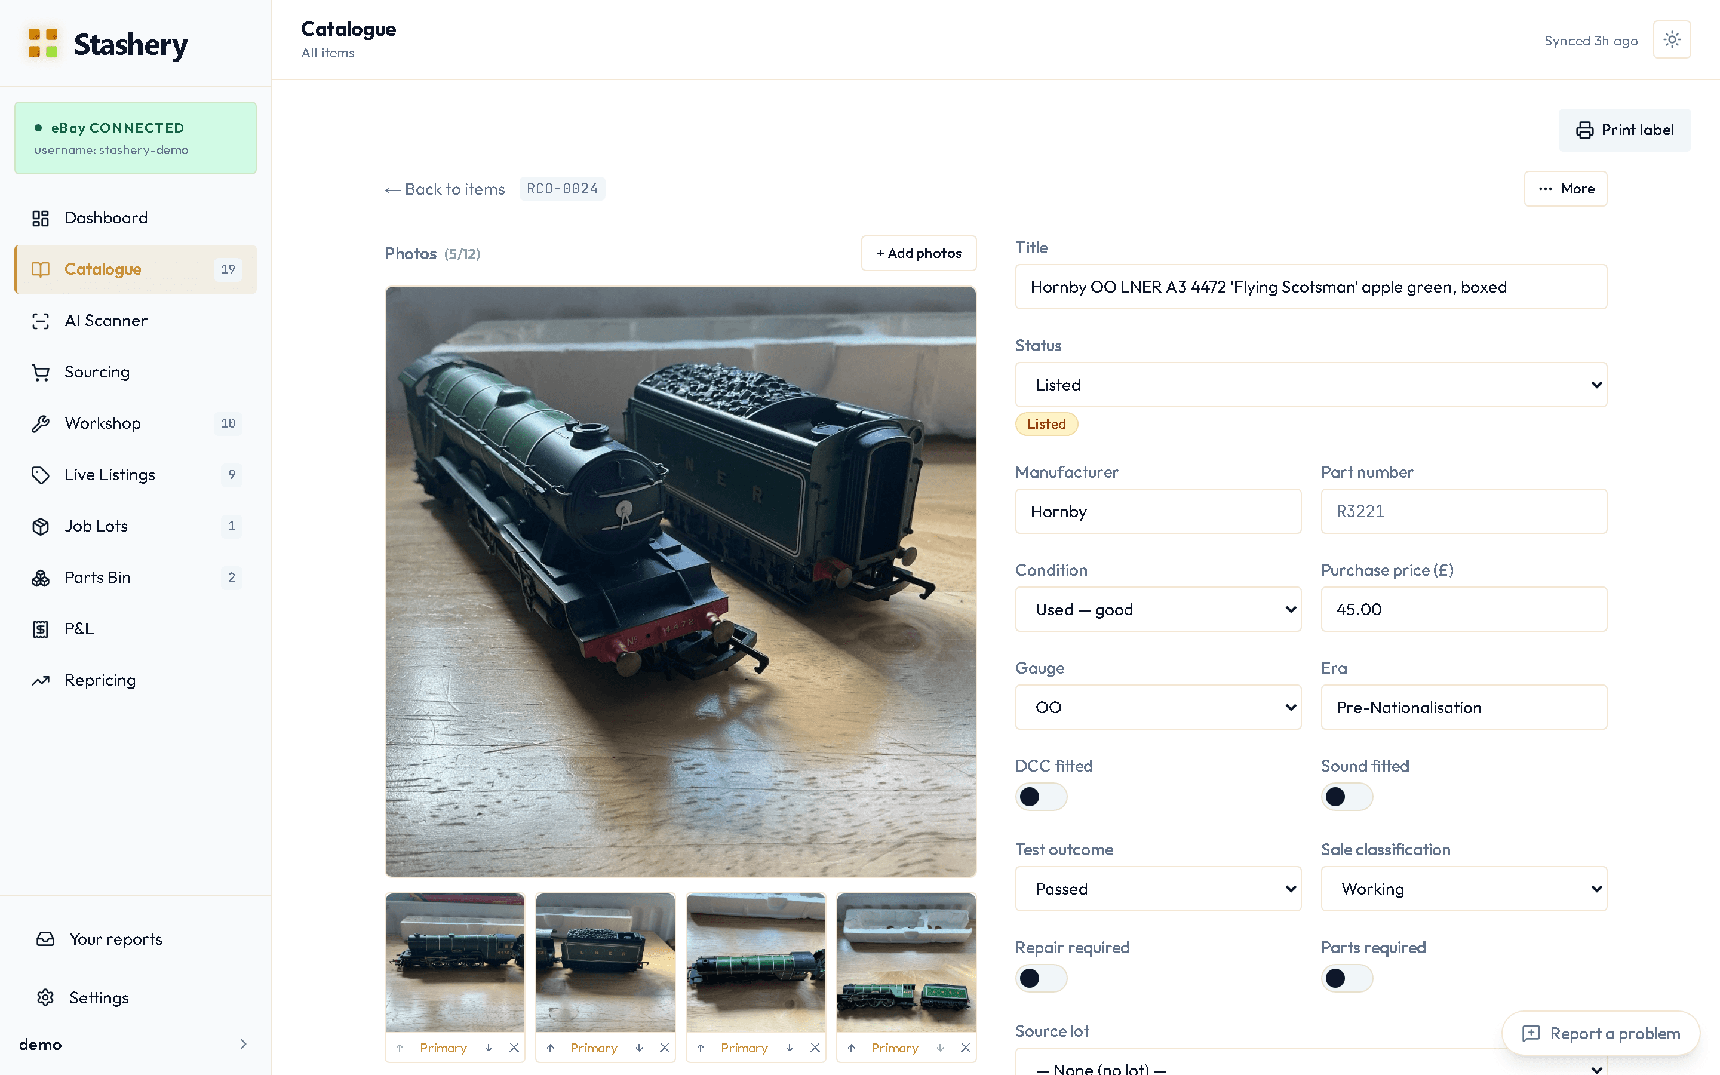The height and width of the screenshot is (1075, 1720).
Task: Click the inbox icon beside Your reports
Action: (x=45, y=939)
